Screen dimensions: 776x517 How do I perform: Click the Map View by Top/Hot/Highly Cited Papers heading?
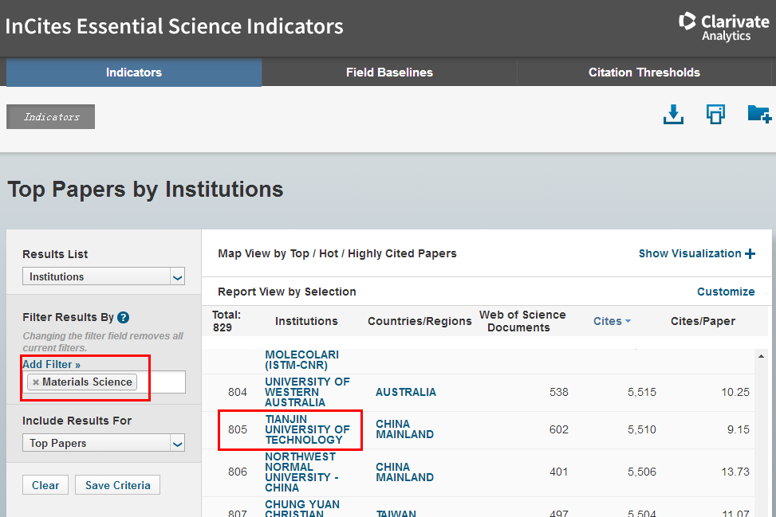point(337,253)
